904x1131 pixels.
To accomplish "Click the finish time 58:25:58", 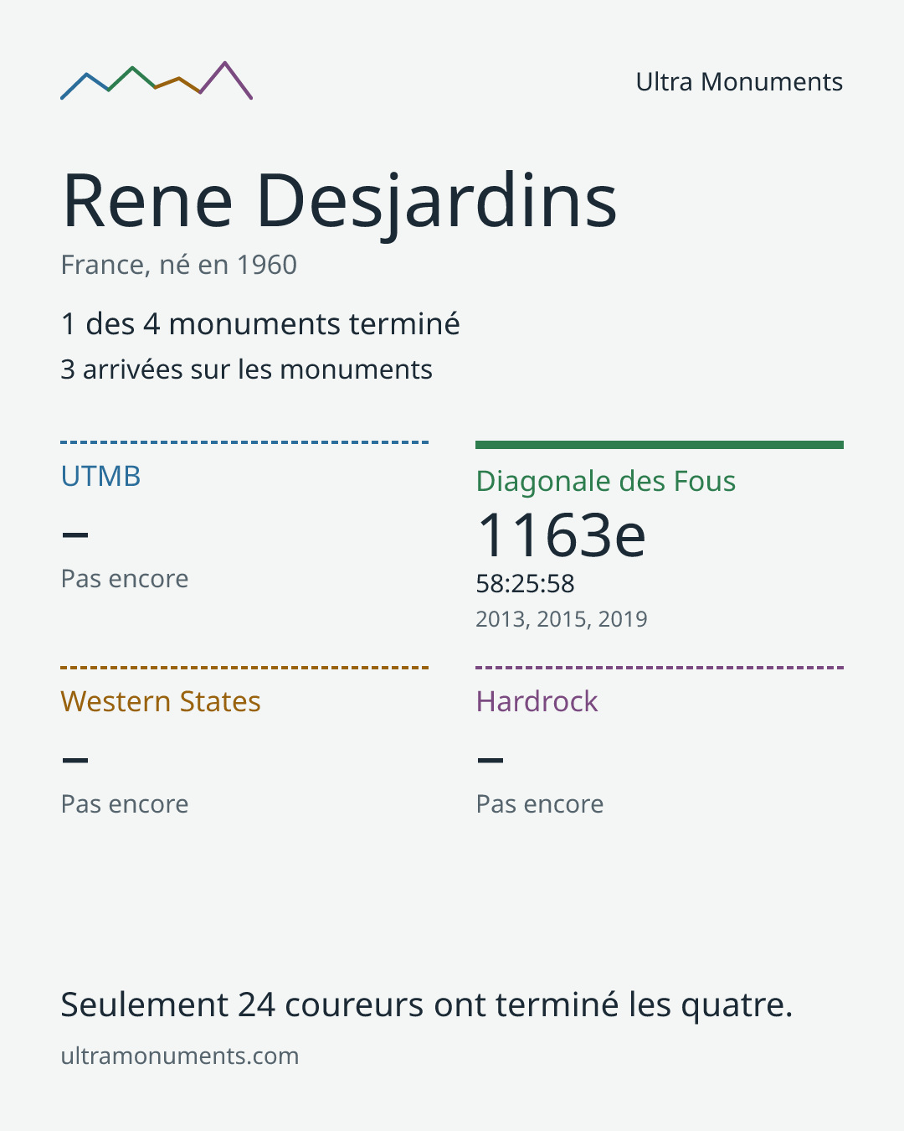I will [526, 584].
